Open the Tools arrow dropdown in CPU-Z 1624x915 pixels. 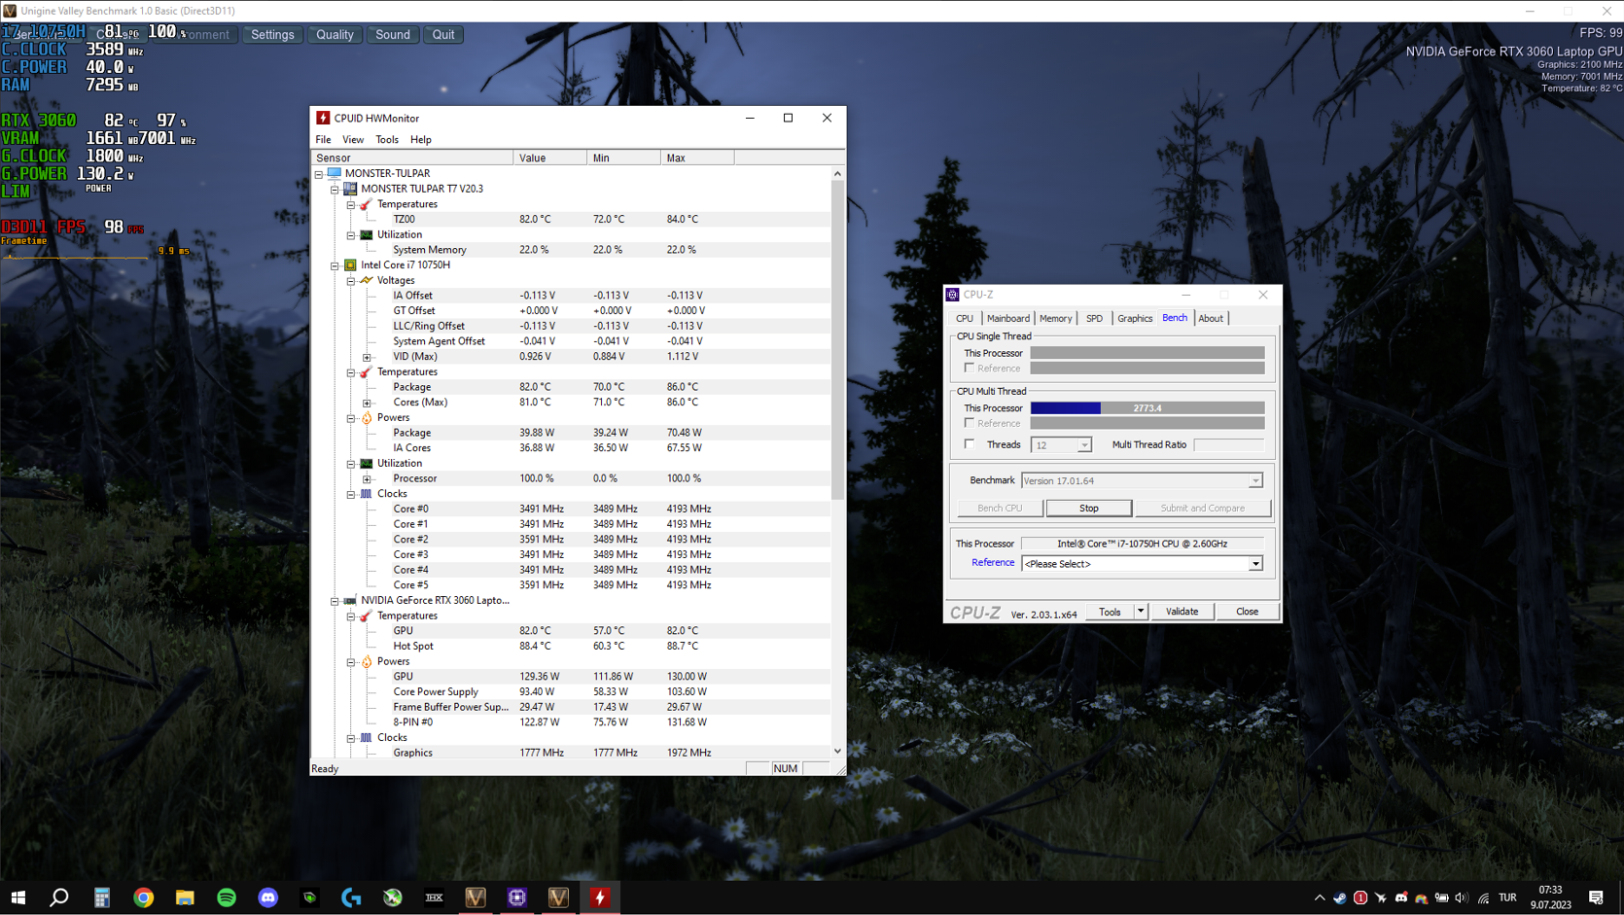pyautogui.click(x=1141, y=612)
